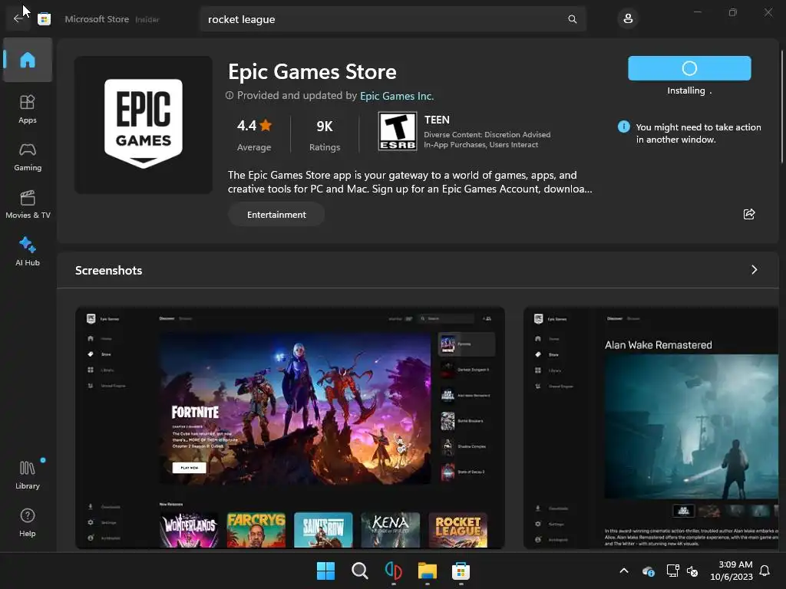Open the clock showing 3:09 AM
Image resolution: width=786 pixels, height=589 pixels.
tap(732, 571)
